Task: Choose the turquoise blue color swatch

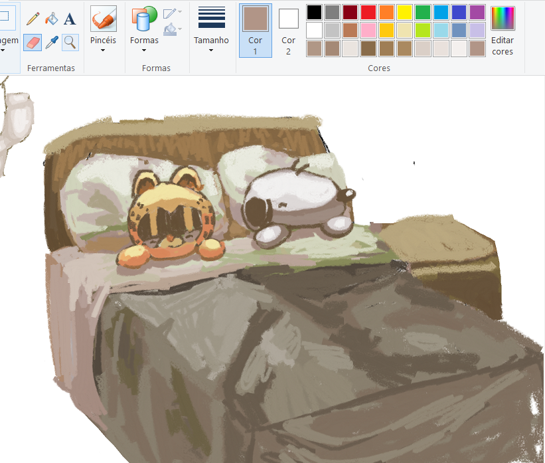Action: click(x=441, y=13)
